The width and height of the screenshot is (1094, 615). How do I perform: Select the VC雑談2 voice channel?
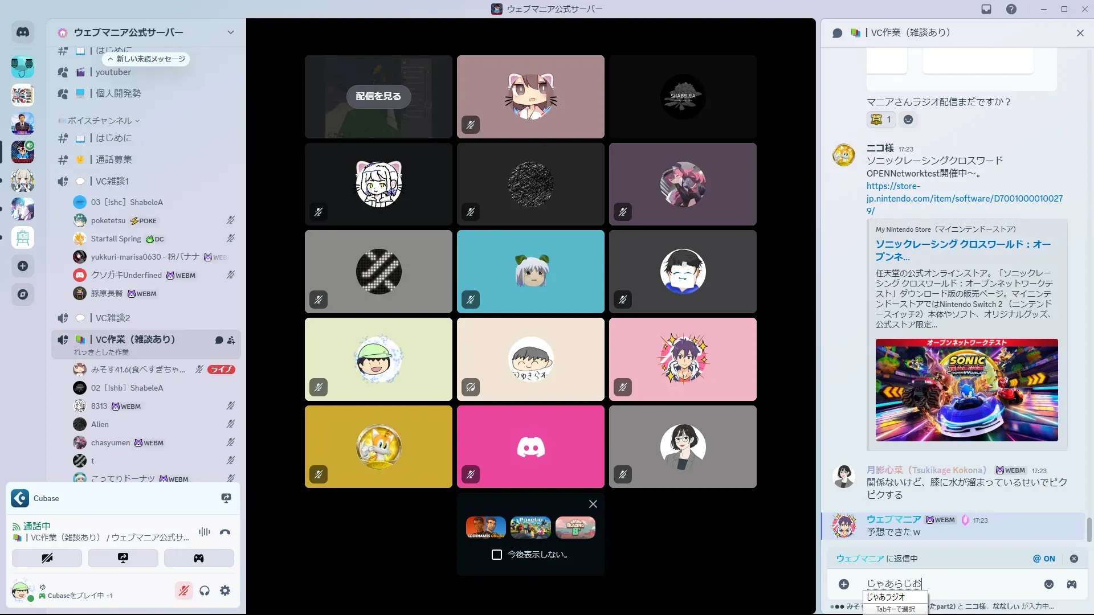pyautogui.click(x=113, y=318)
